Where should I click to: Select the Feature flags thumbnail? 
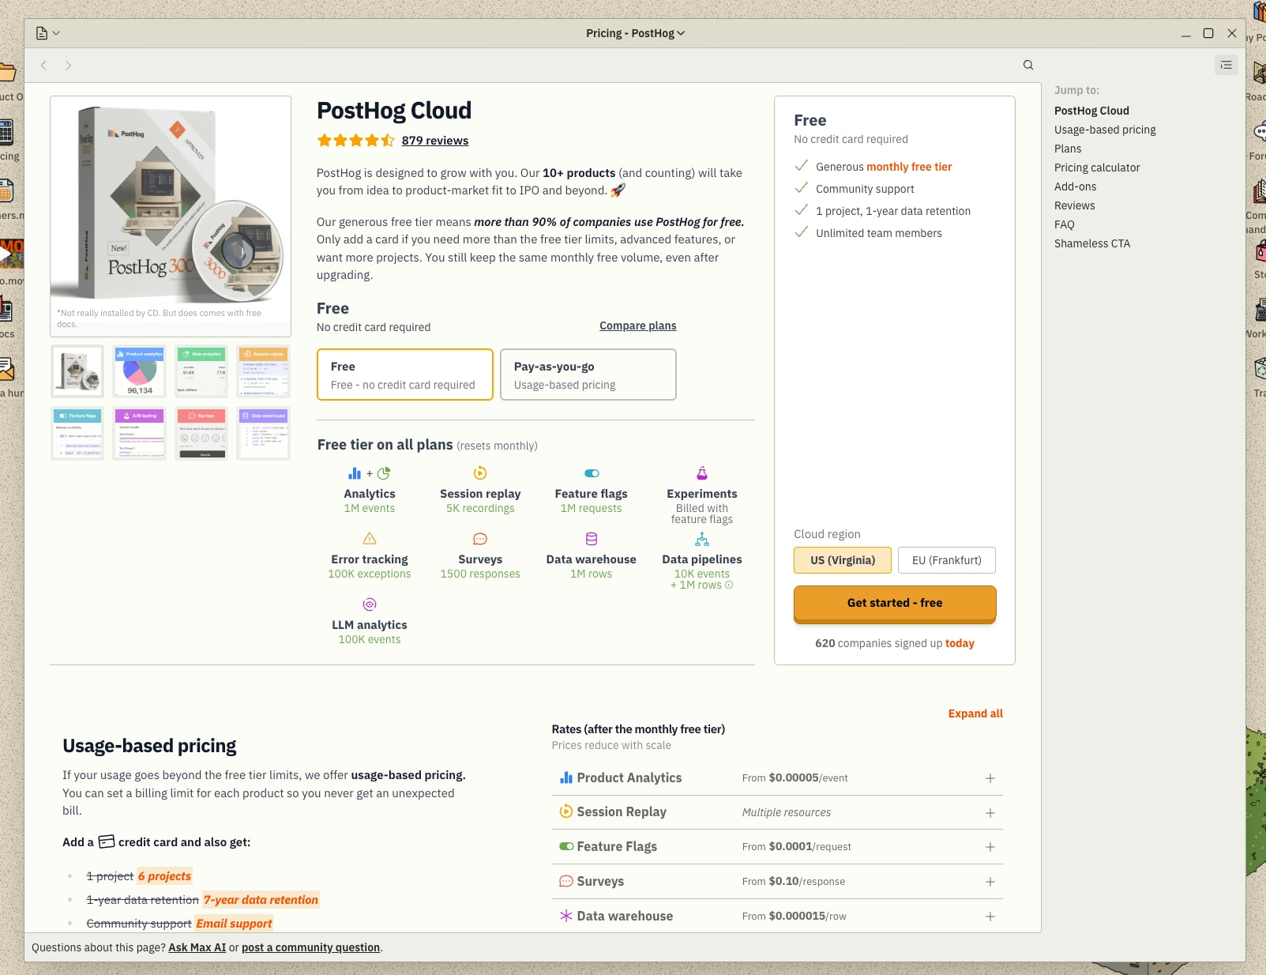point(77,433)
